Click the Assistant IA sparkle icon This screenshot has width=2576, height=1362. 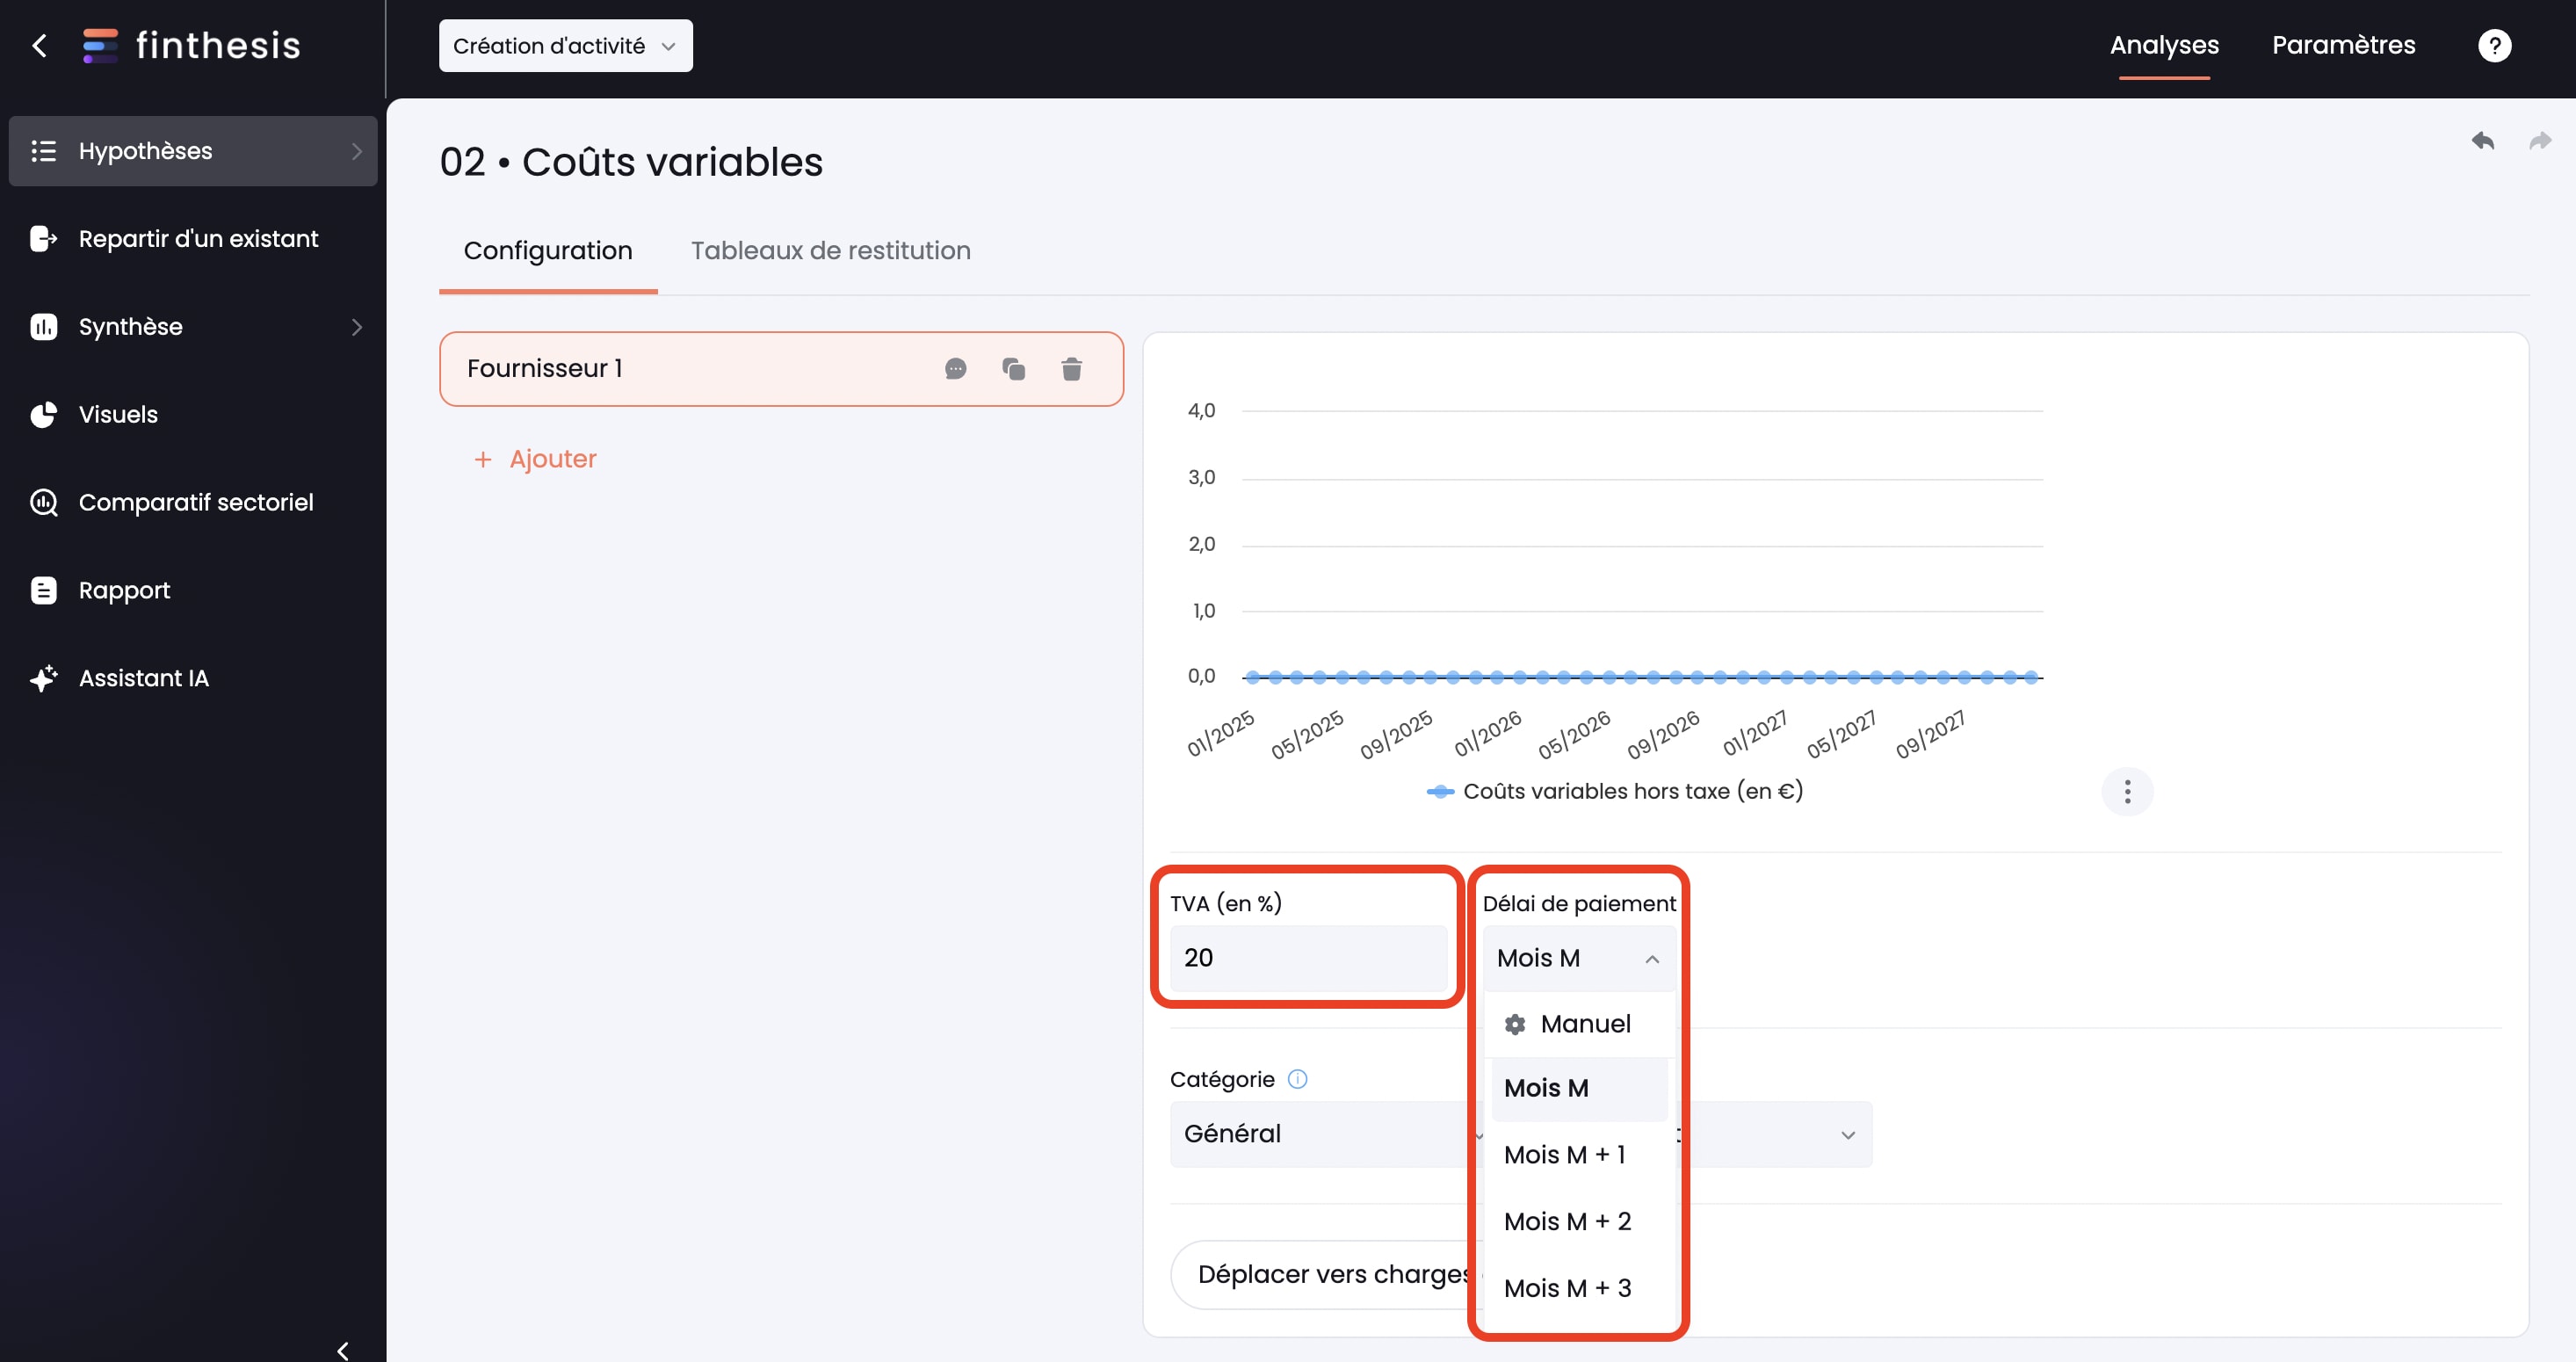tap(43, 679)
